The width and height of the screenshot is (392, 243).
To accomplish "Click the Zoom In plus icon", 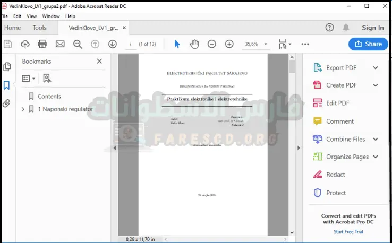I will [x=229, y=44].
